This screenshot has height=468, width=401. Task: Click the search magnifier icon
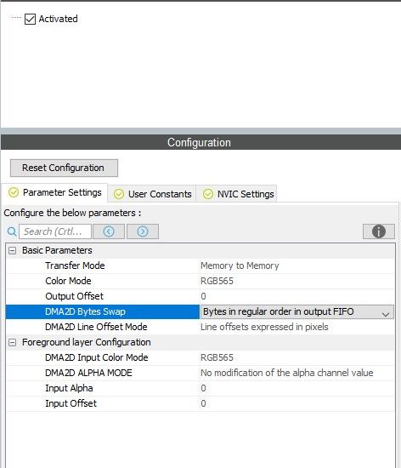pyautogui.click(x=12, y=231)
